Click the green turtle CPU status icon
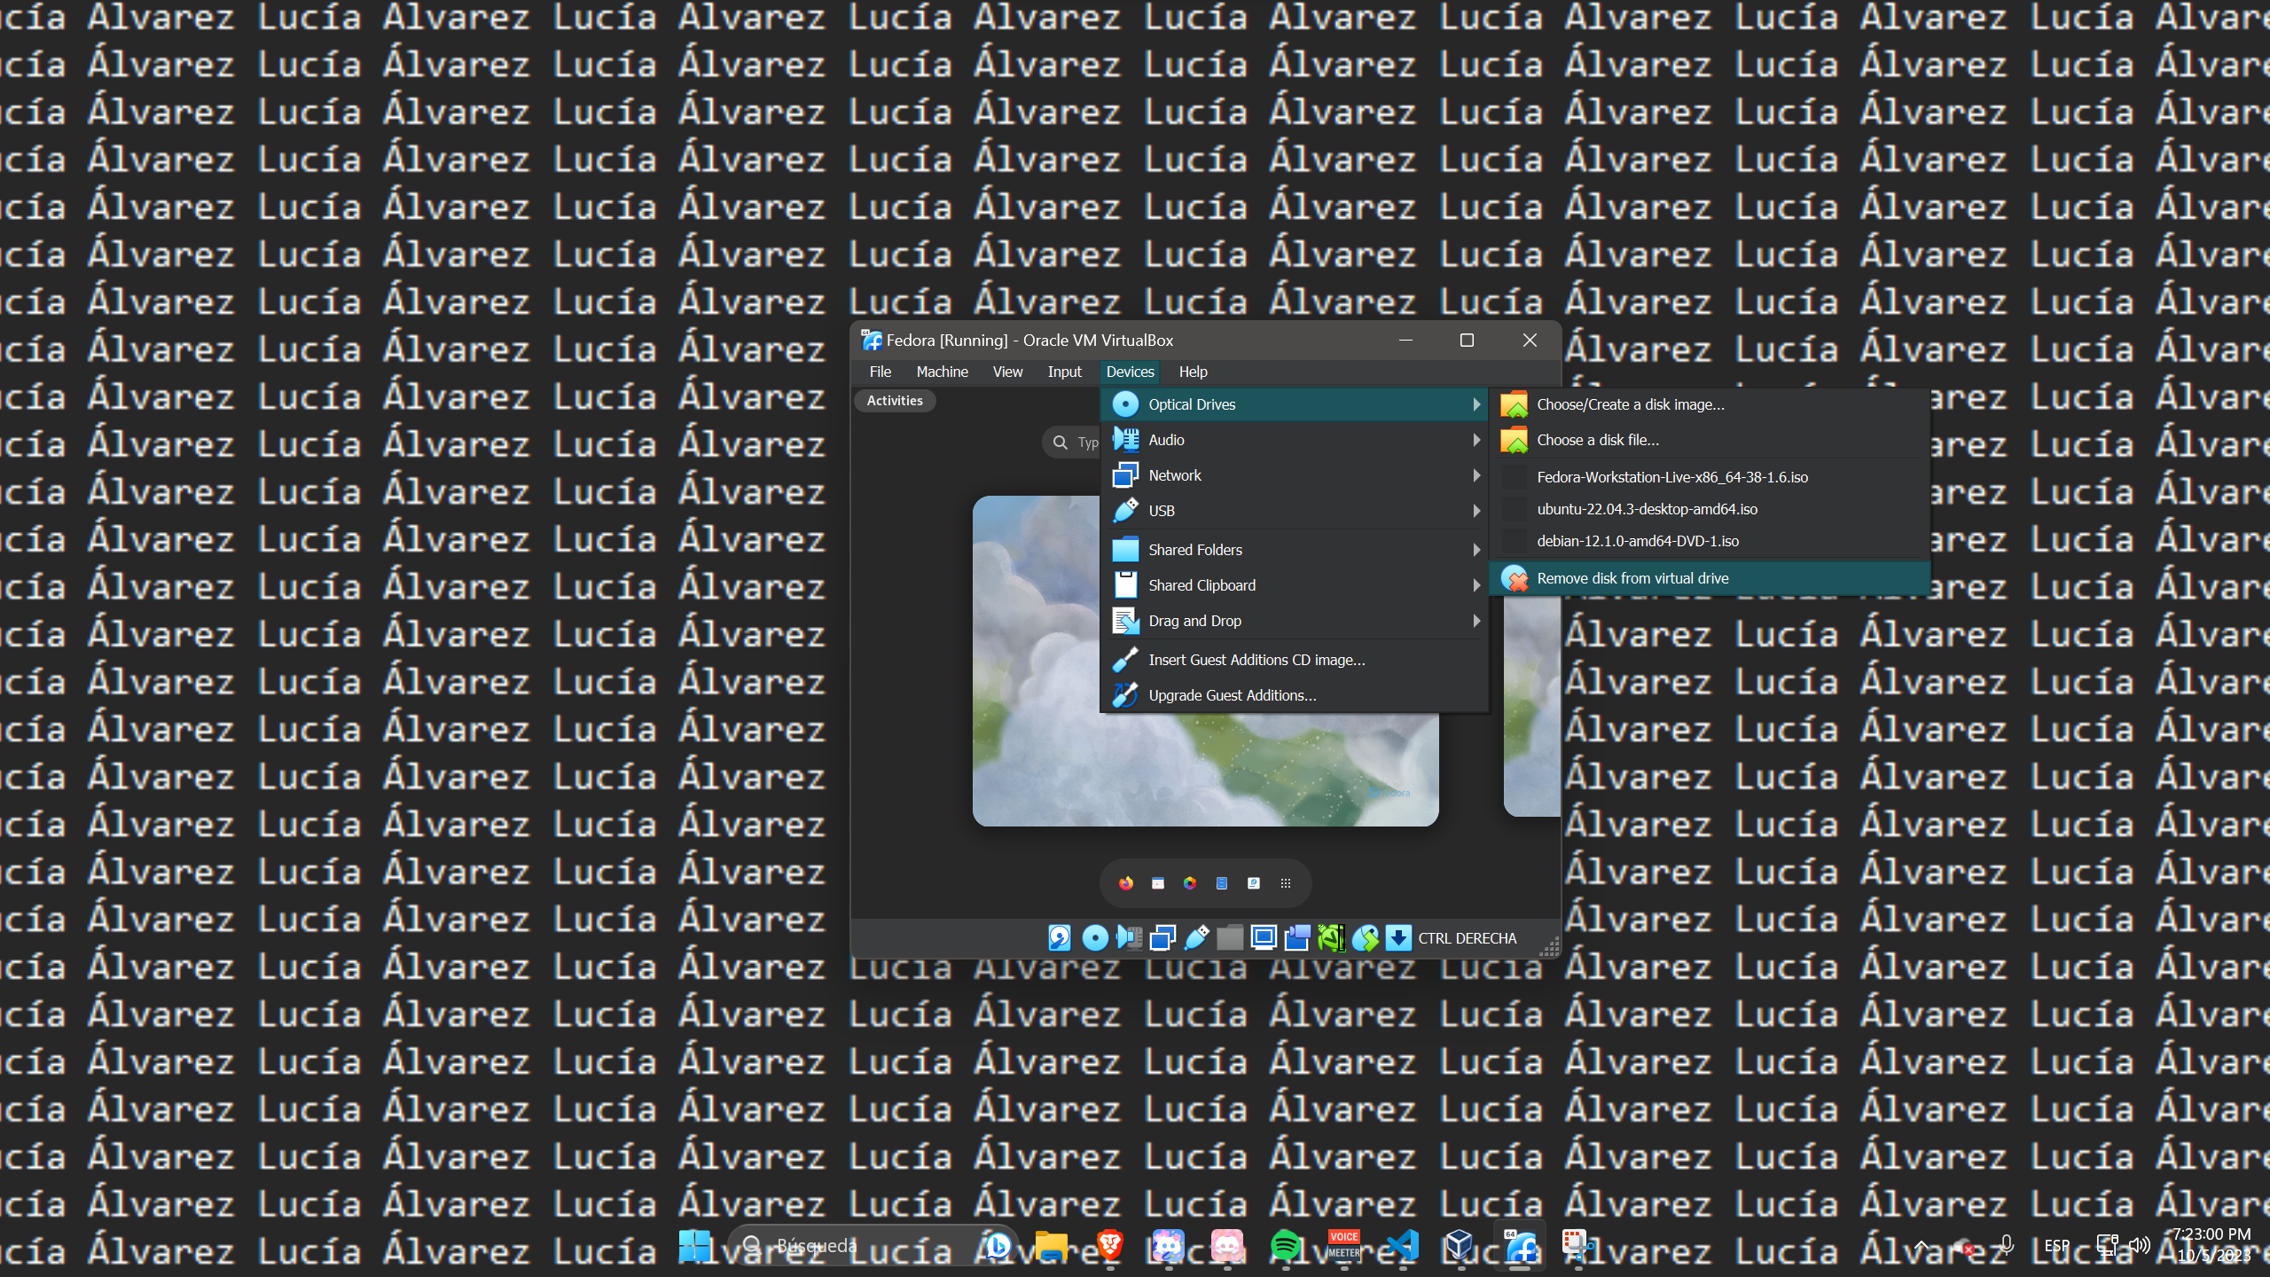 pos(1331,937)
